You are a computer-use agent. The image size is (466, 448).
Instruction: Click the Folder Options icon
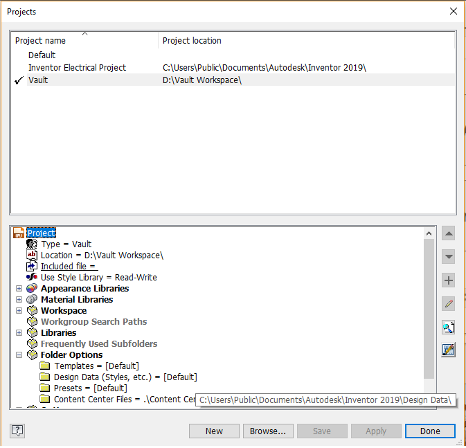tap(32, 355)
